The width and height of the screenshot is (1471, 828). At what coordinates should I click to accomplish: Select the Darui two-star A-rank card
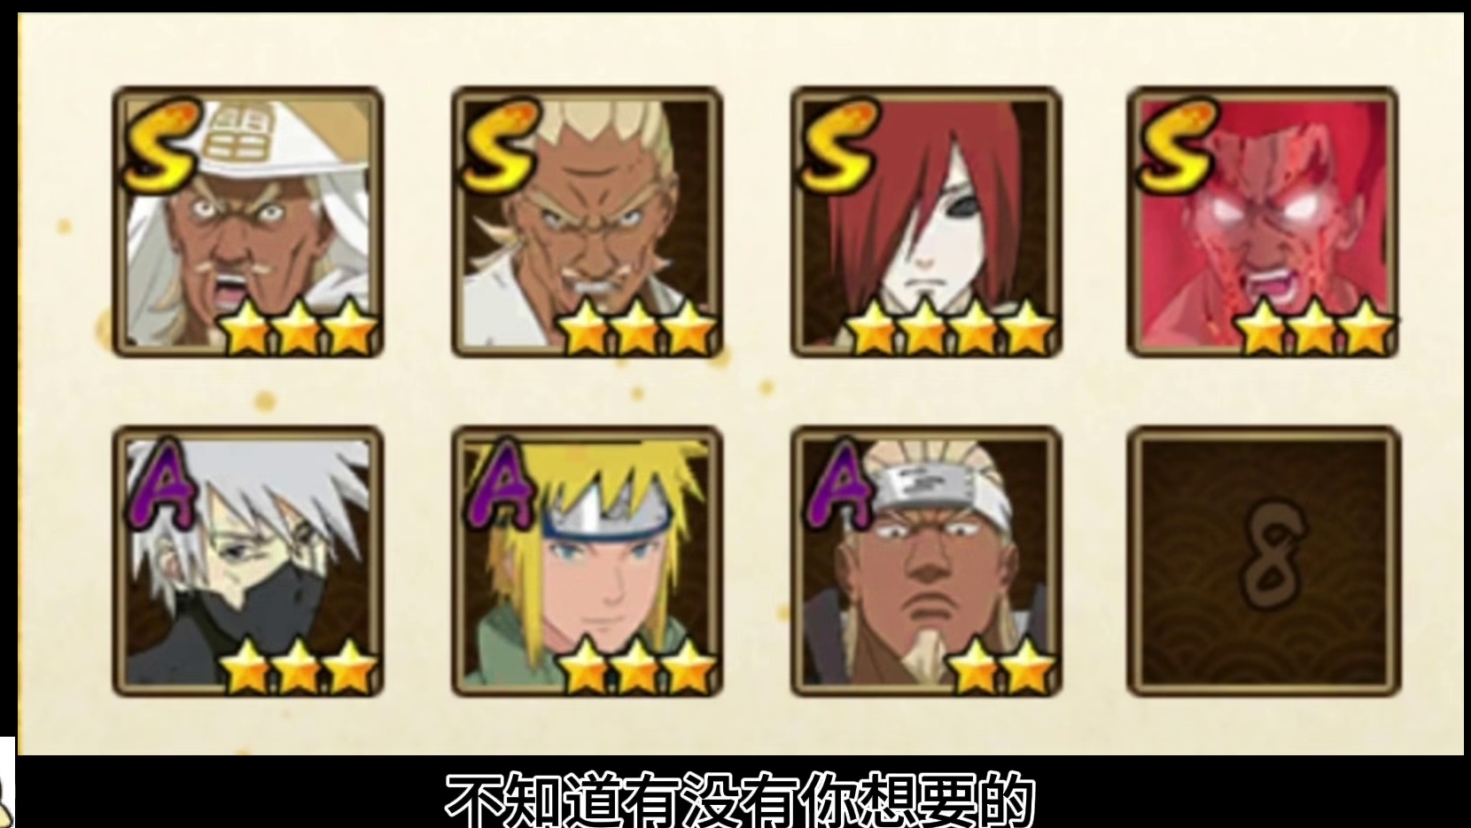point(926,561)
